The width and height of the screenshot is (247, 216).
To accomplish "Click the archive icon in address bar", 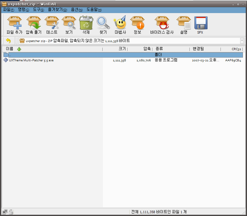I will 22,41.
